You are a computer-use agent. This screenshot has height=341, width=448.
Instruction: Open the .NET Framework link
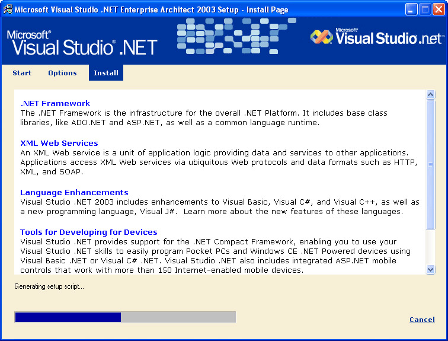[55, 103]
